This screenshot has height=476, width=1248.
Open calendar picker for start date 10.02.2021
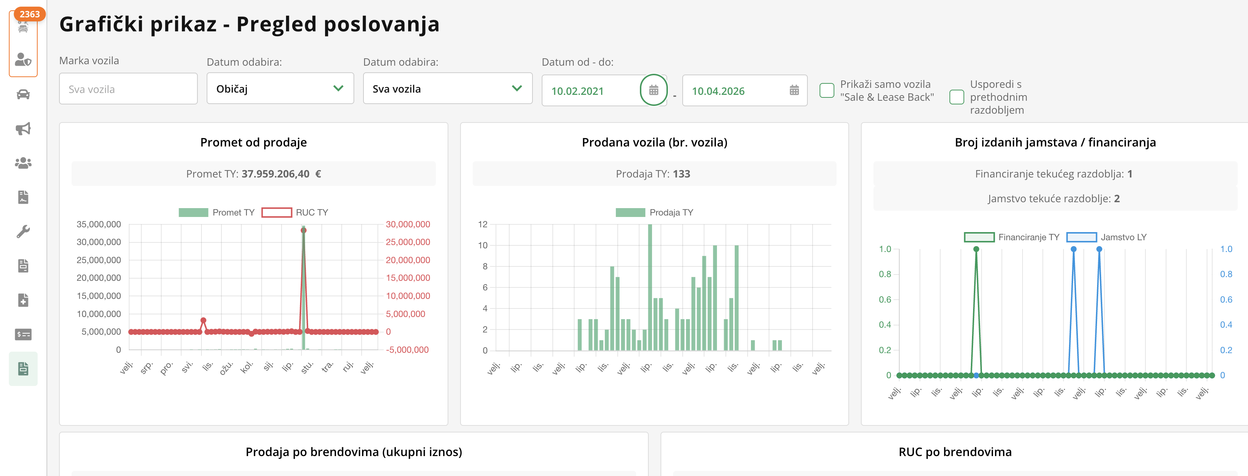click(653, 90)
